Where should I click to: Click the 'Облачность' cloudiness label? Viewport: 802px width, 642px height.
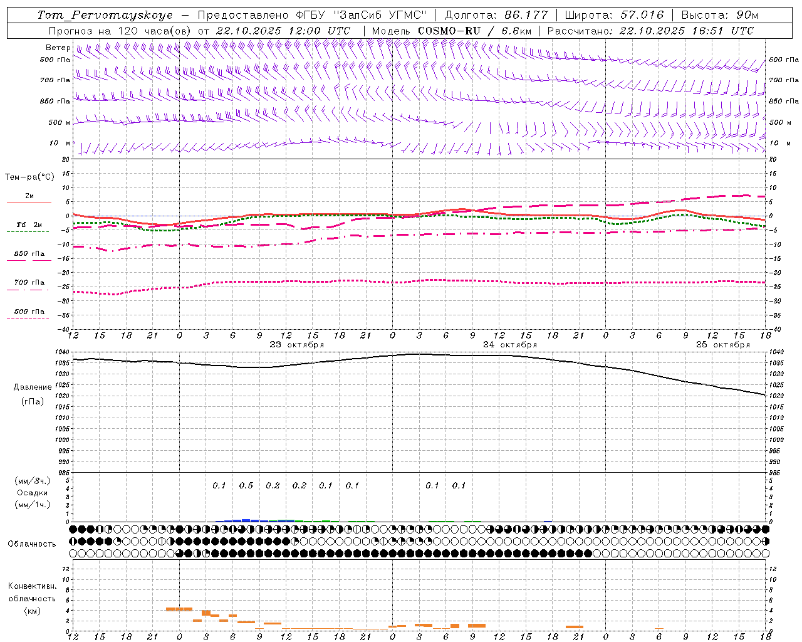pyautogui.click(x=32, y=544)
